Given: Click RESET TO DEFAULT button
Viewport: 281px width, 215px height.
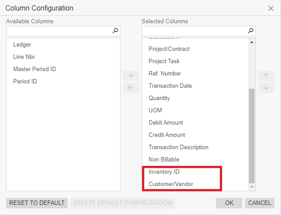Looking at the screenshot, I should (37, 203).
